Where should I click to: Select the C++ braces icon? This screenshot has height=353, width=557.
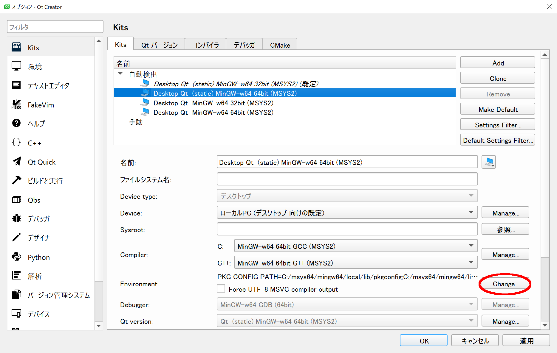pos(16,142)
